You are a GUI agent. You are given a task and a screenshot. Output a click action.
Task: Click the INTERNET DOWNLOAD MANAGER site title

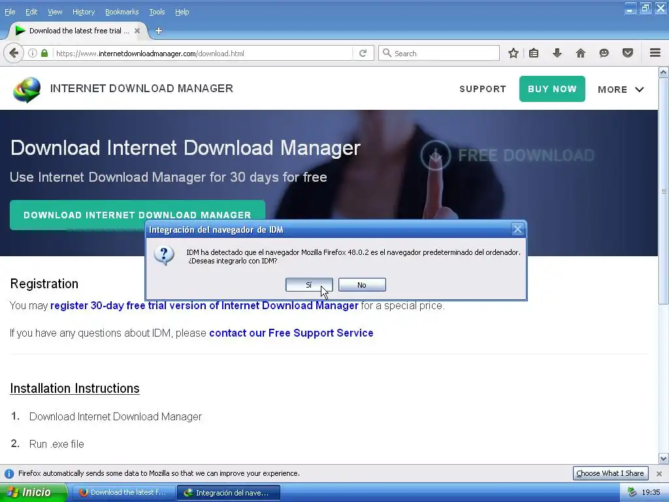142,88
